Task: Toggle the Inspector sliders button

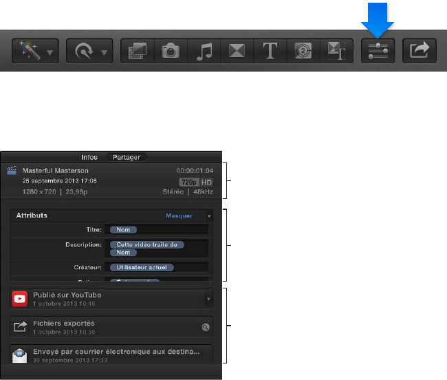Action: [378, 51]
